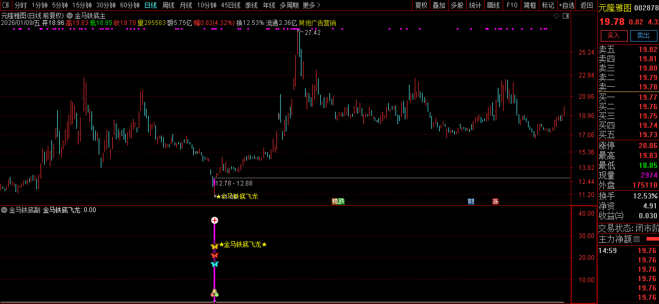
Task: Click the colored balls signal icon
Action: pos(214,294)
